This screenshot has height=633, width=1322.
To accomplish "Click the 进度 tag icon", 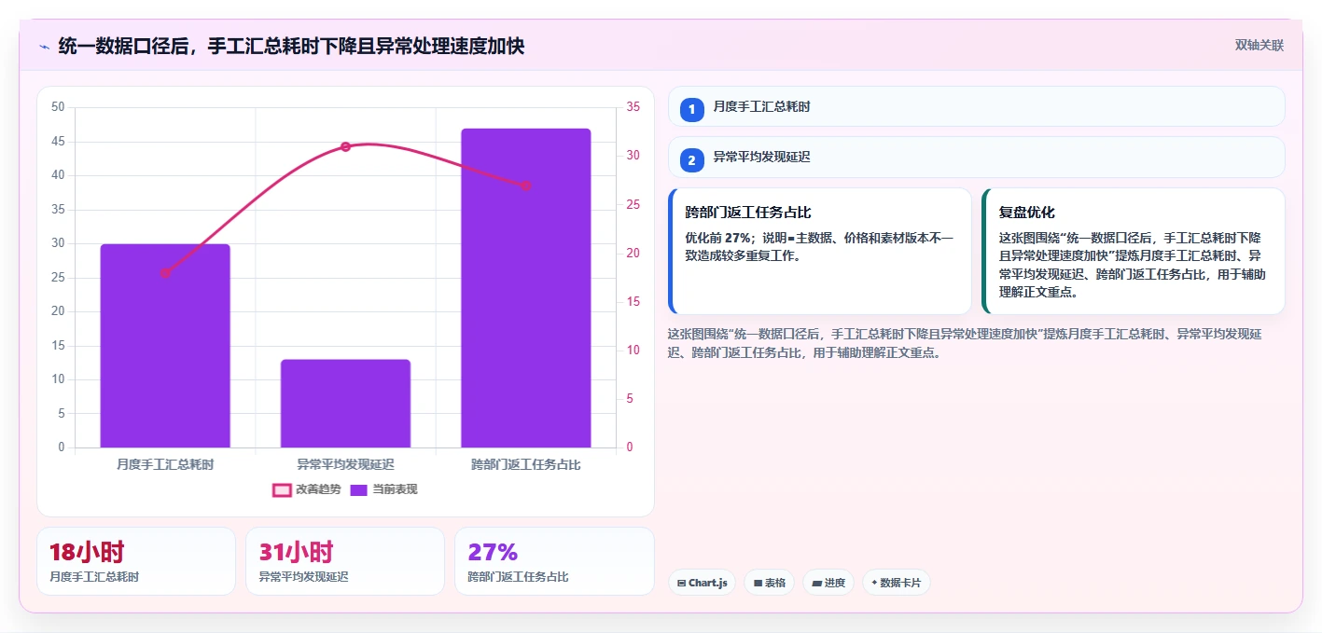I will tap(817, 583).
